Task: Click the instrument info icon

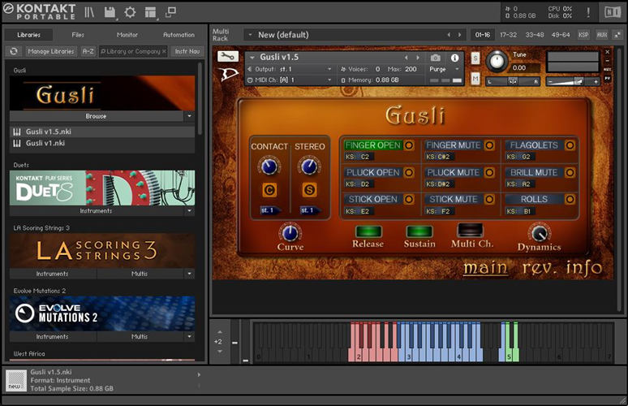Action: click(x=454, y=58)
